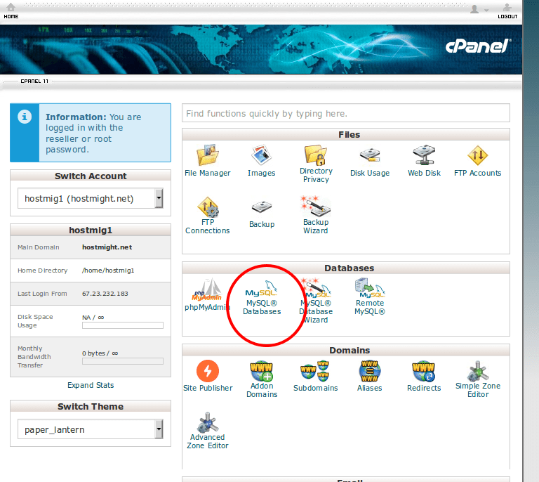Open the Subdomains icon
Viewport: 539px width, 482px height.
click(x=315, y=371)
